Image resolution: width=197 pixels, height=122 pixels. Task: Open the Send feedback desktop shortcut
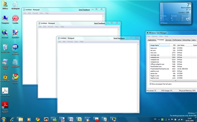click(x=15, y=50)
